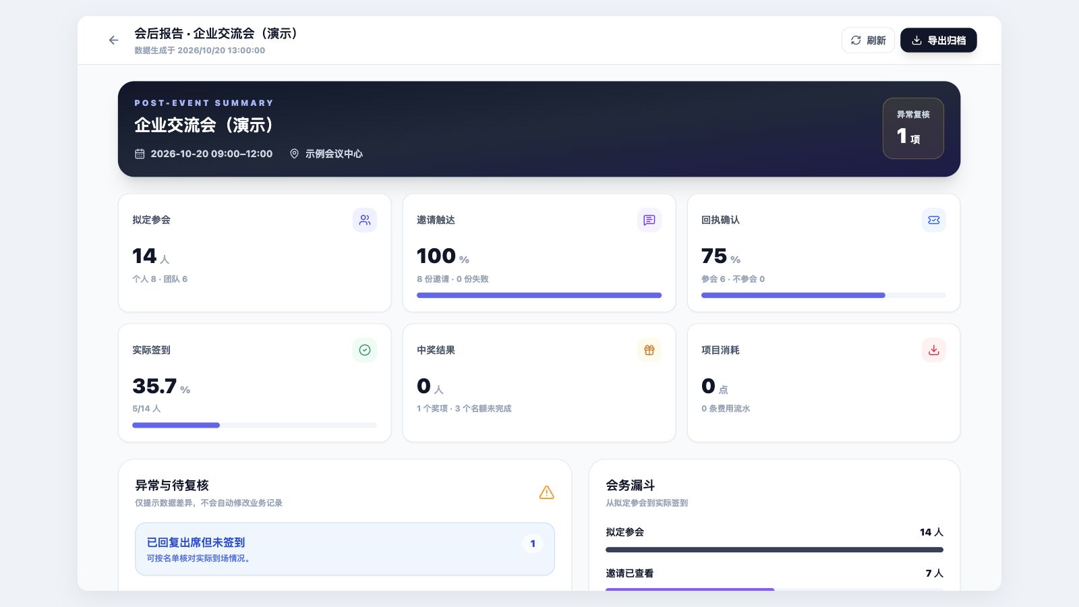
Task: Click the check-circle icon on 实际签到 card
Action: tap(365, 350)
